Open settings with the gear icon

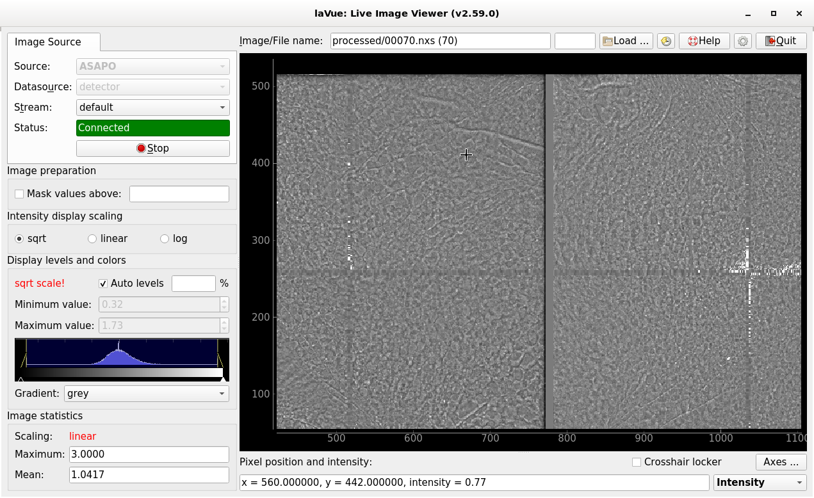click(x=743, y=41)
